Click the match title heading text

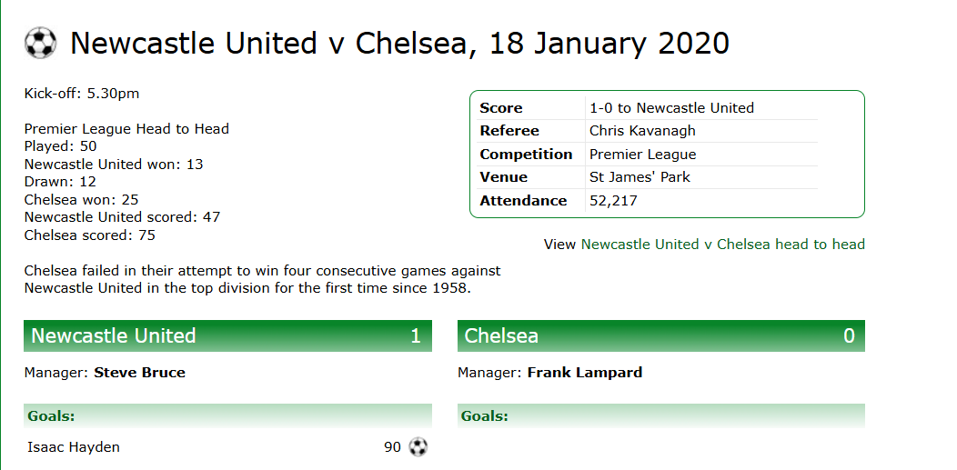coord(399,43)
